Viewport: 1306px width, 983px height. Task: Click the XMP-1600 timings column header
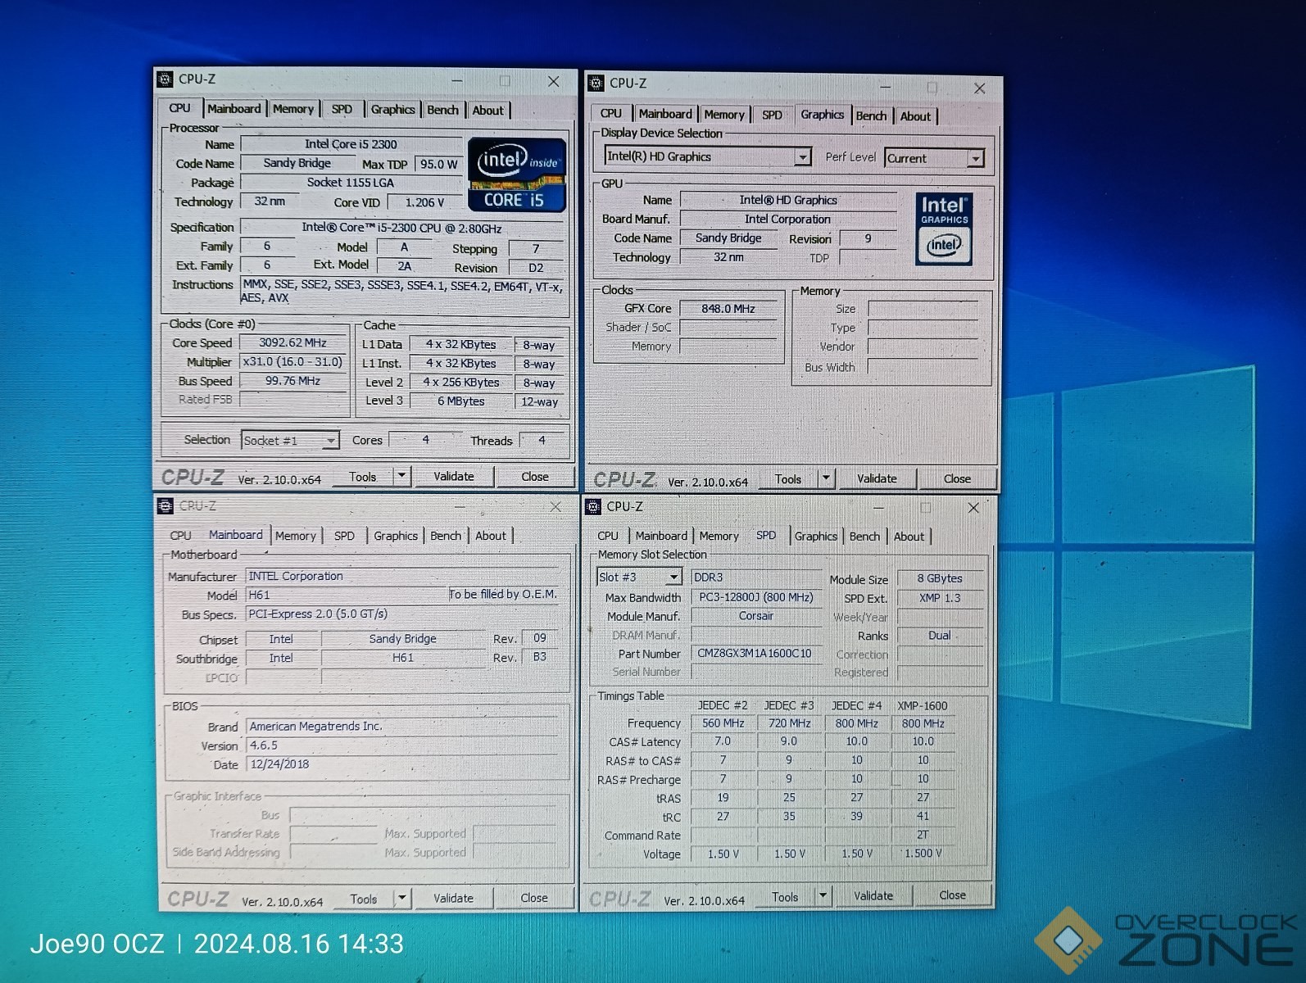[x=923, y=705]
